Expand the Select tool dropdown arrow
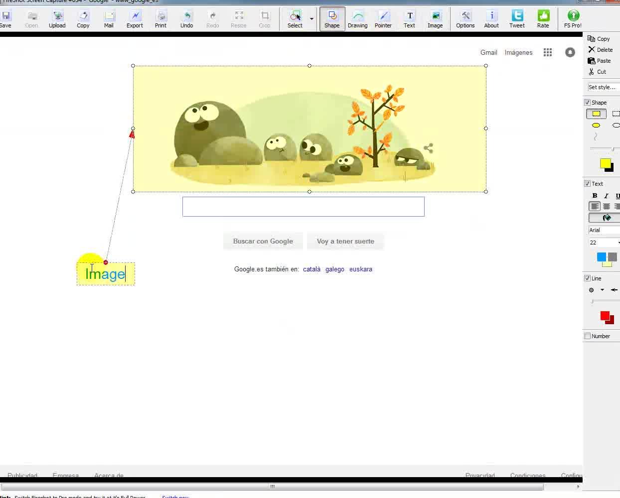 [311, 19]
